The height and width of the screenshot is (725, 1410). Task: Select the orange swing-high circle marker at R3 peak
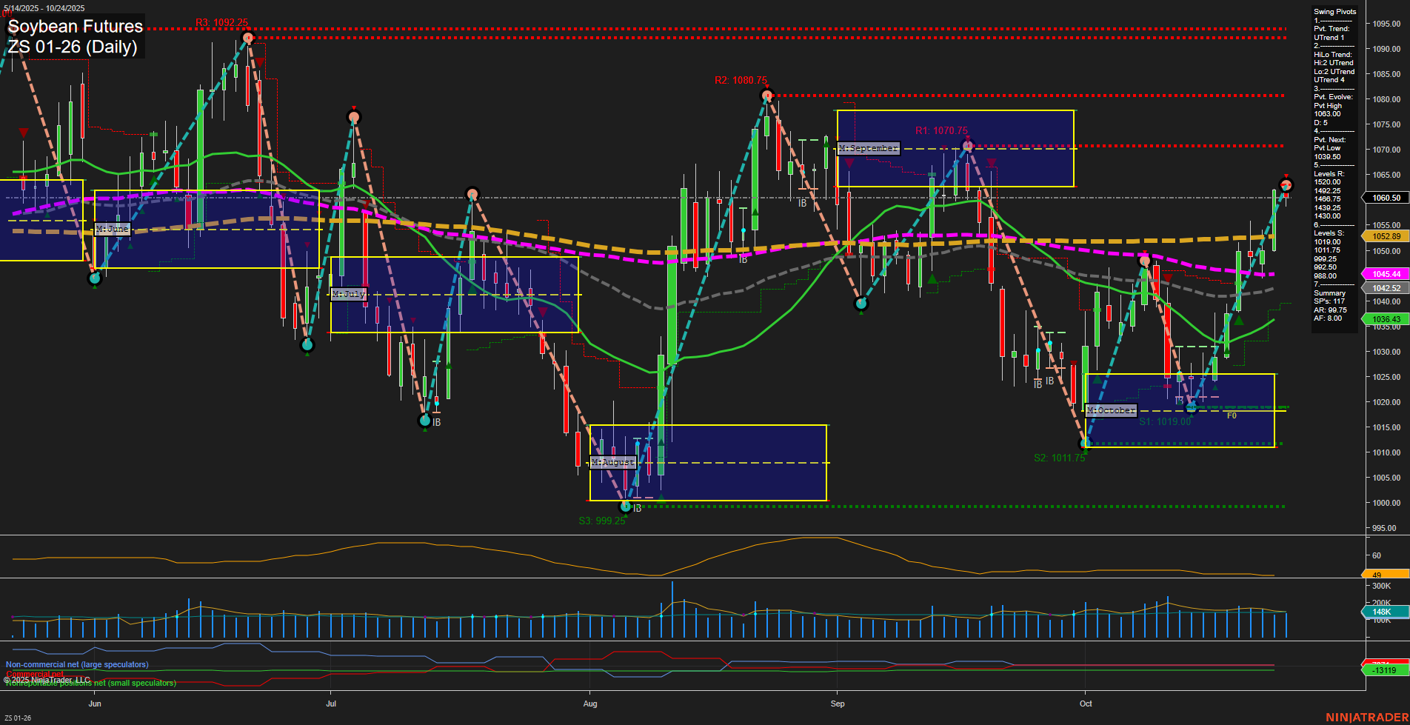tap(248, 37)
